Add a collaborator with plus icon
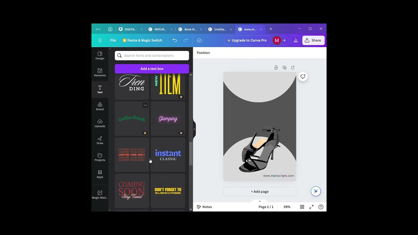The width and height of the screenshot is (418, 235). 284,40
